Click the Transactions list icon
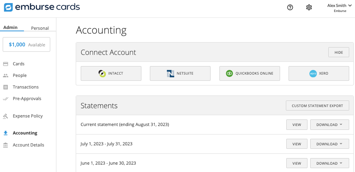 [x=5, y=87]
